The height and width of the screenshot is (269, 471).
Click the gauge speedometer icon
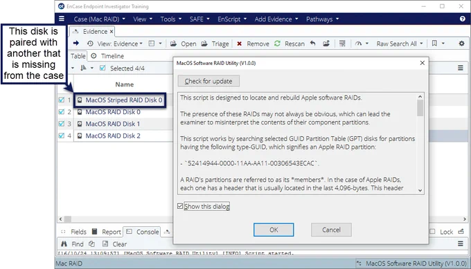358,44
